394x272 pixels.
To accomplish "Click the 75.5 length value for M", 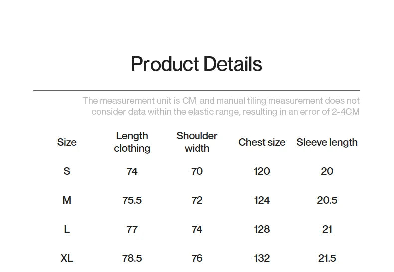I will [132, 200].
